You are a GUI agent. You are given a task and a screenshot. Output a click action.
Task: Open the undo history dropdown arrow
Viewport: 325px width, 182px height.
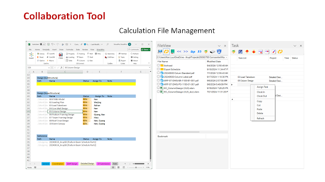coord(54,44)
